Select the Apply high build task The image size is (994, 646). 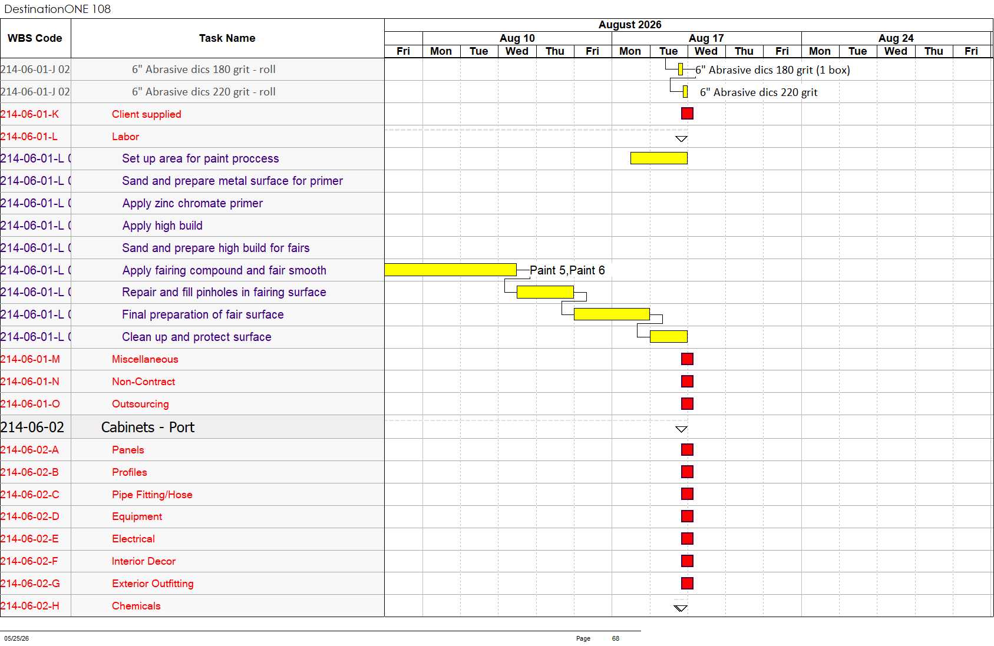pos(163,226)
